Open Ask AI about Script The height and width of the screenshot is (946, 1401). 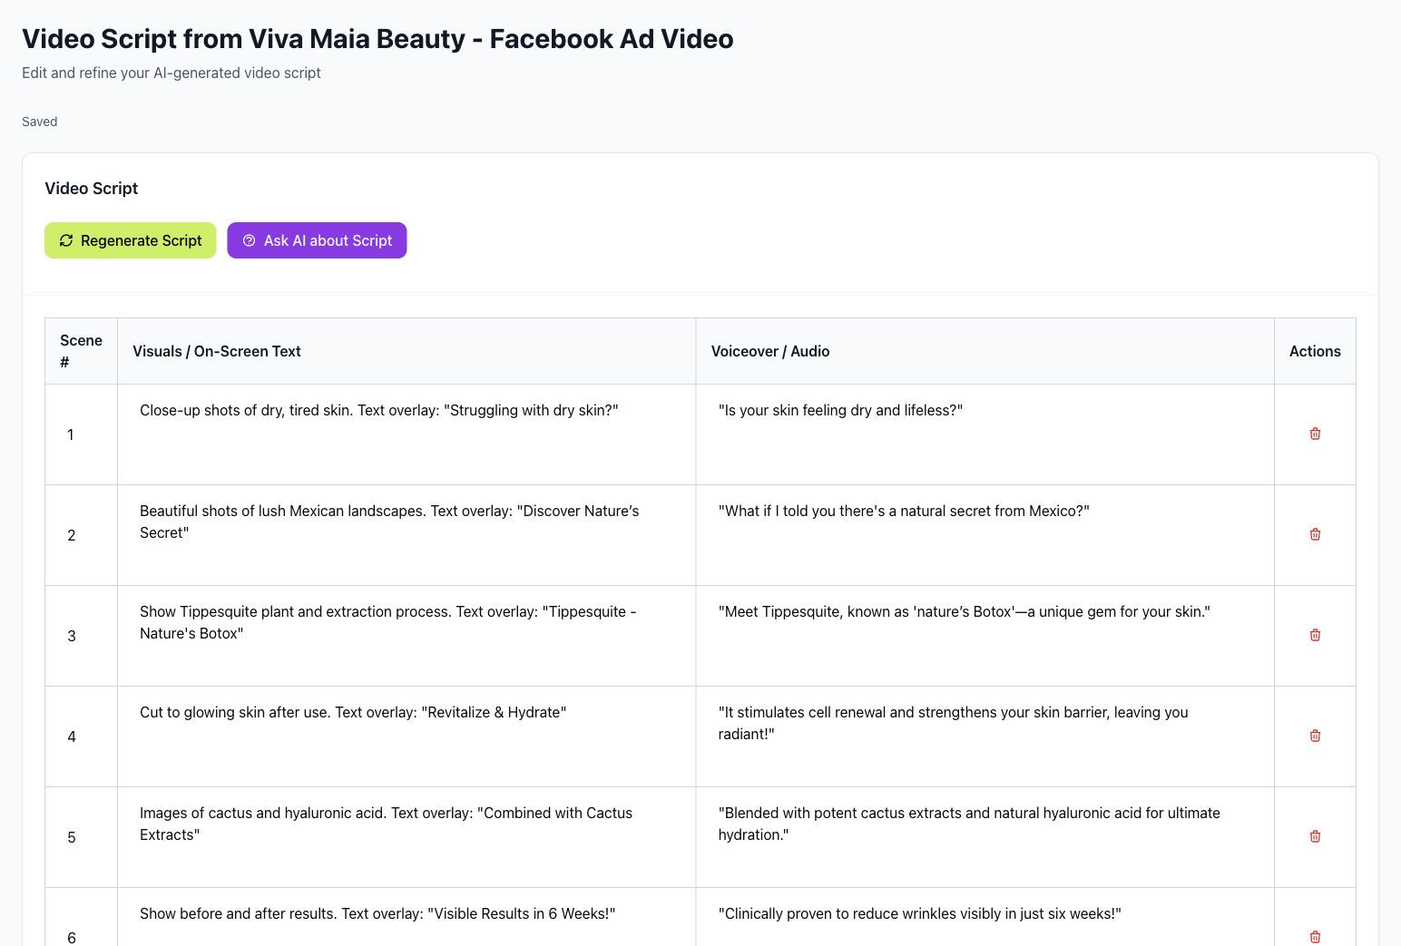[317, 240]
